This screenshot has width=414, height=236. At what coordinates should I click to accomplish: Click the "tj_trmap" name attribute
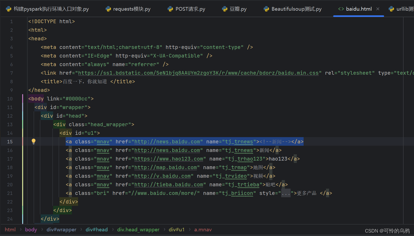(x=234, y=167)
